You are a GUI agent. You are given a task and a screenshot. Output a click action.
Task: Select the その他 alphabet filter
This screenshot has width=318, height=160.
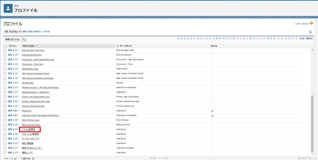pos(302,39)
